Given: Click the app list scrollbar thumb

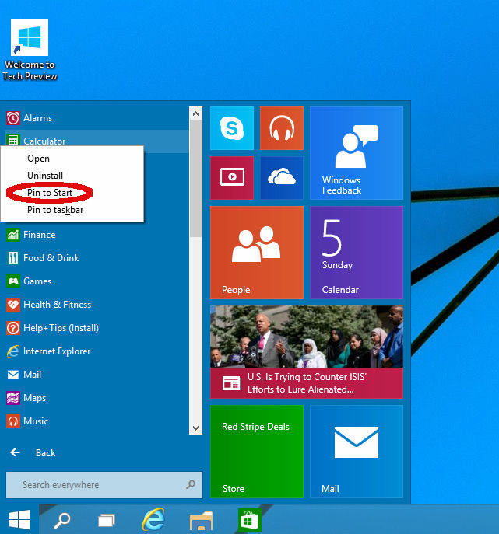Looking at the screenshot, I should [x=195, y=178].
